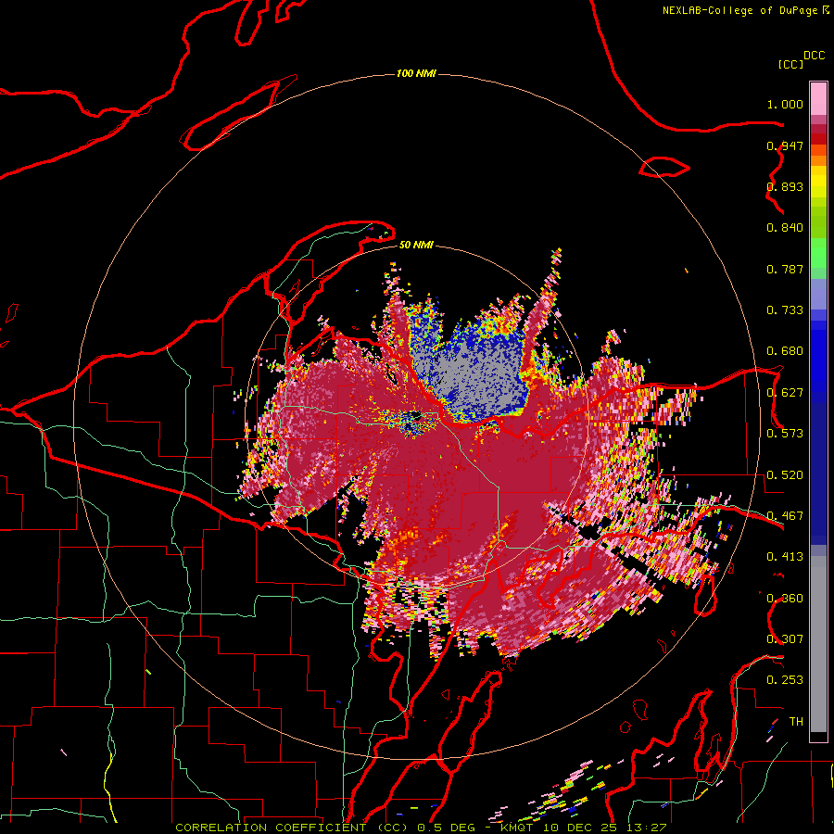Select the 0.520 legend value

785,475
